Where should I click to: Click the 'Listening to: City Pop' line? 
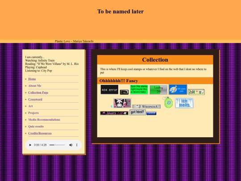click(x=38, y=71)
